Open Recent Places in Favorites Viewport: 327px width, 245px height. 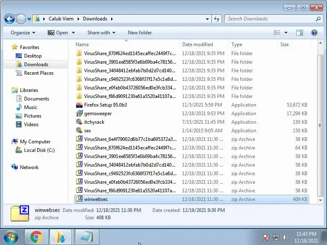click(x=39, y=73)
